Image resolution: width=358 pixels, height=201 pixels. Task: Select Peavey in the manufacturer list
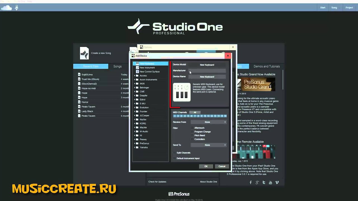pyautogui.click(x=143, y=139)
